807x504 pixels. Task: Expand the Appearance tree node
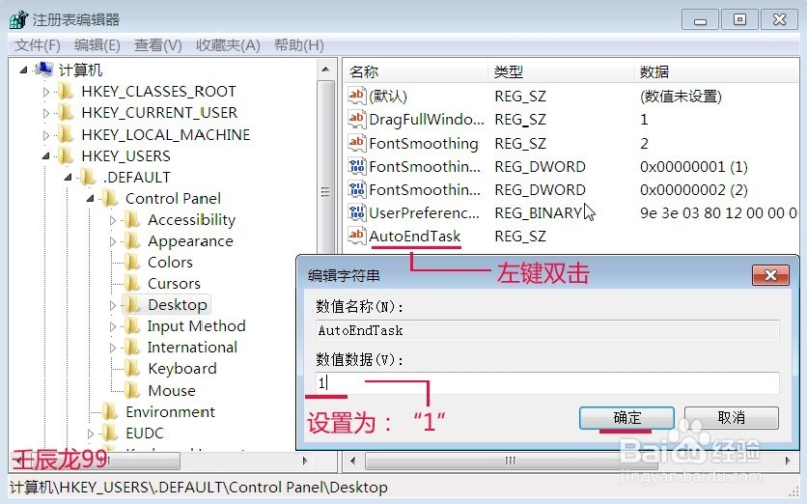[x=113, y=241]
